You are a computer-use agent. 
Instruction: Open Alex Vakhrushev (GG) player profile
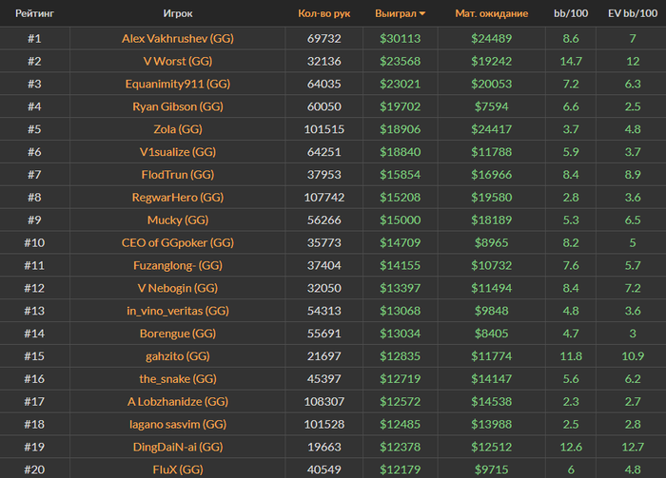[x=178, y=39]
